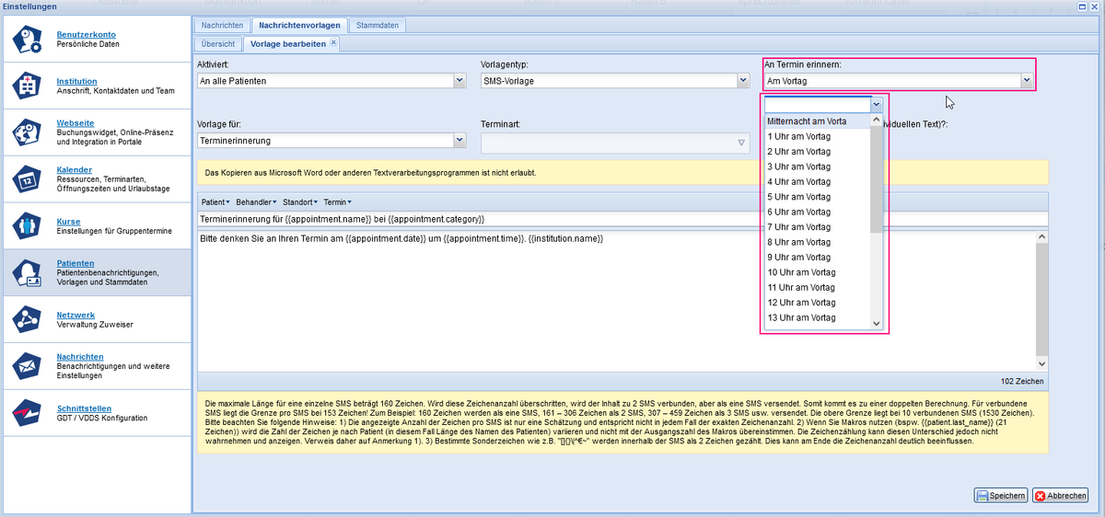Click the Institution building icon
Screen dimensions: 1105x517
27,86
